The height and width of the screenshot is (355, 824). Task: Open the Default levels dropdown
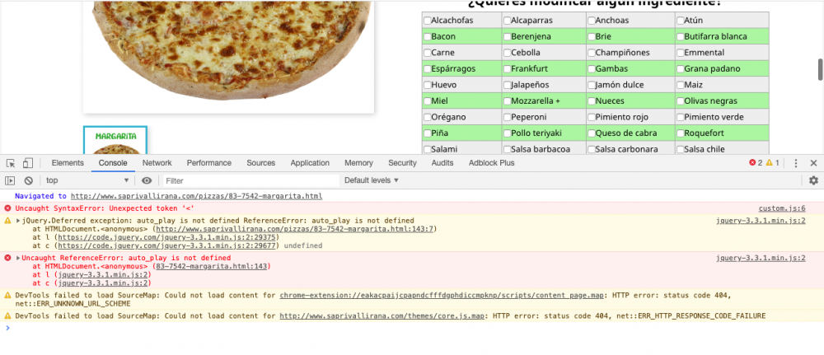click(x=372, y=180)
